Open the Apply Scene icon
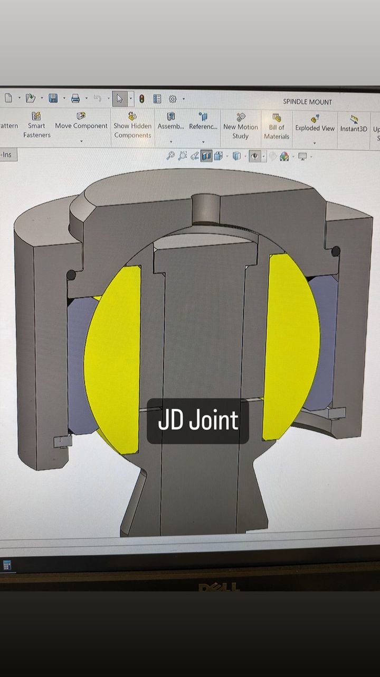The height and width of the screenshot is (677, 380). 284,156
